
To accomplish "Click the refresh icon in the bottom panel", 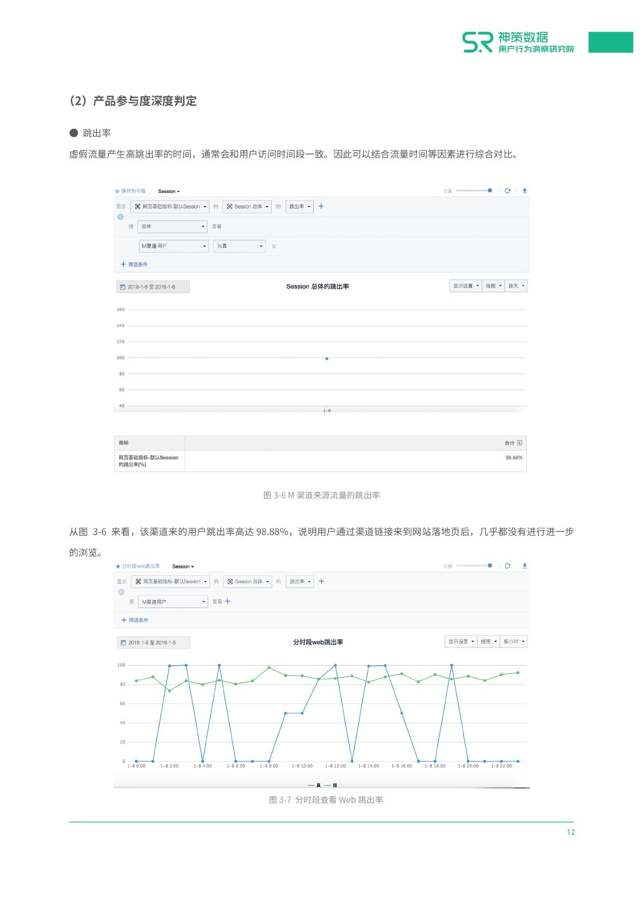I will tap(507, 566).
